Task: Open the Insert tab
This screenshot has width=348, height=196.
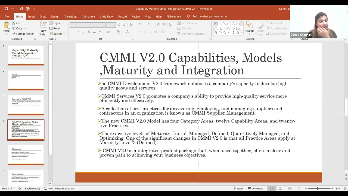Action: [32, 17]
